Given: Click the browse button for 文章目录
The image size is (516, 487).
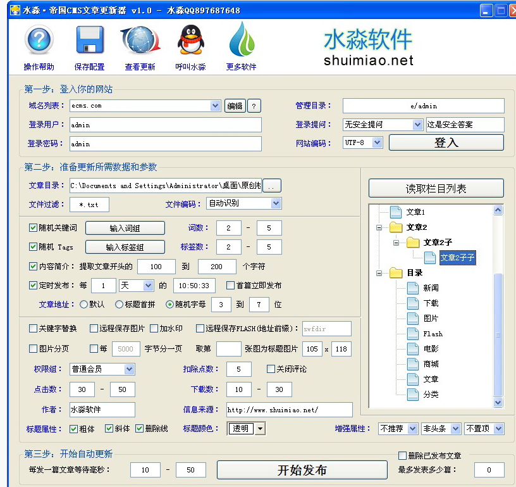Looking at the screenshot, I should click(272, 186).
